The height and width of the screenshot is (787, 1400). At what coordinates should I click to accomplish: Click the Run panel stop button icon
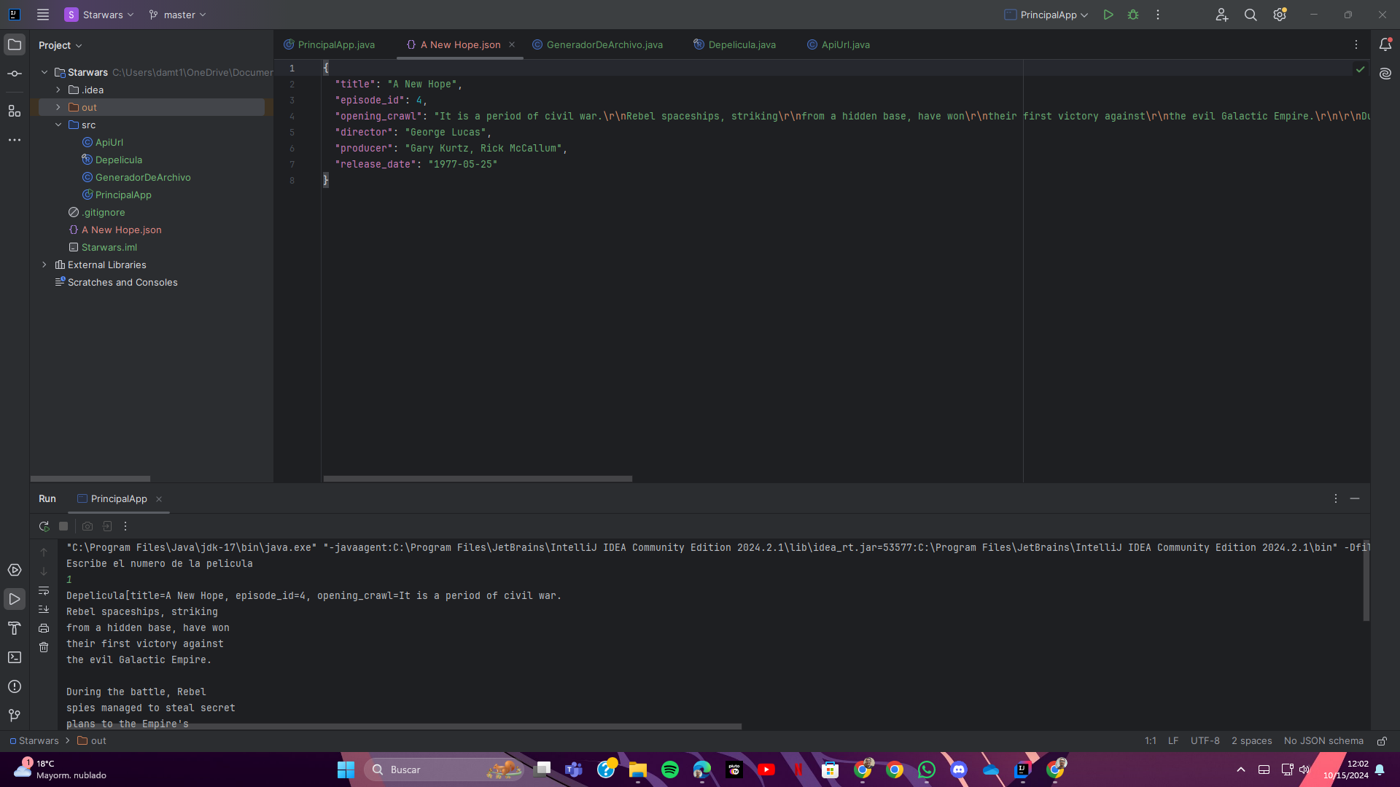pos(63,525)
